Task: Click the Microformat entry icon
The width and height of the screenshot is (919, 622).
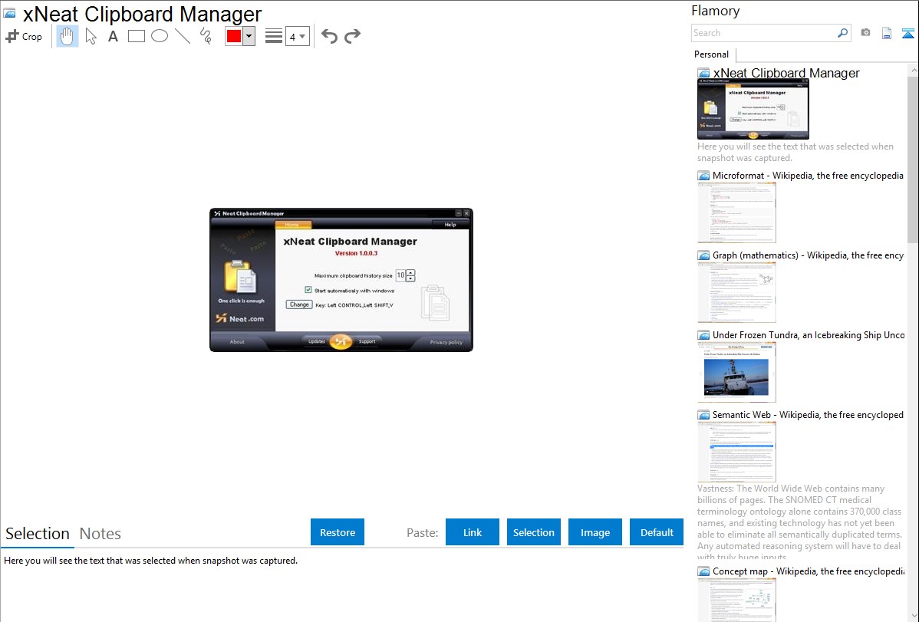Action: (703, 176)
